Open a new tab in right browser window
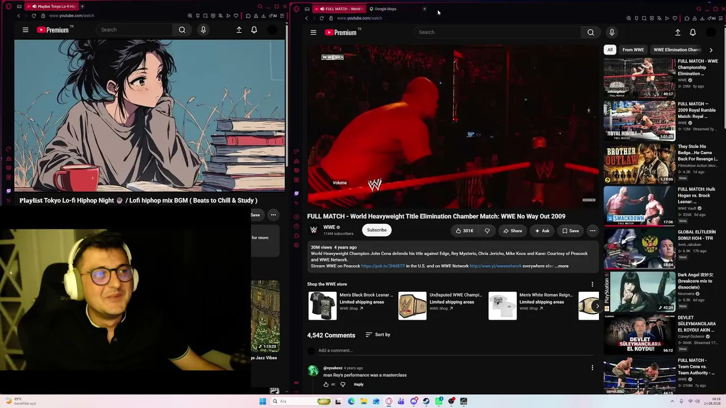The image size is (726, 408). pos(424,9)
